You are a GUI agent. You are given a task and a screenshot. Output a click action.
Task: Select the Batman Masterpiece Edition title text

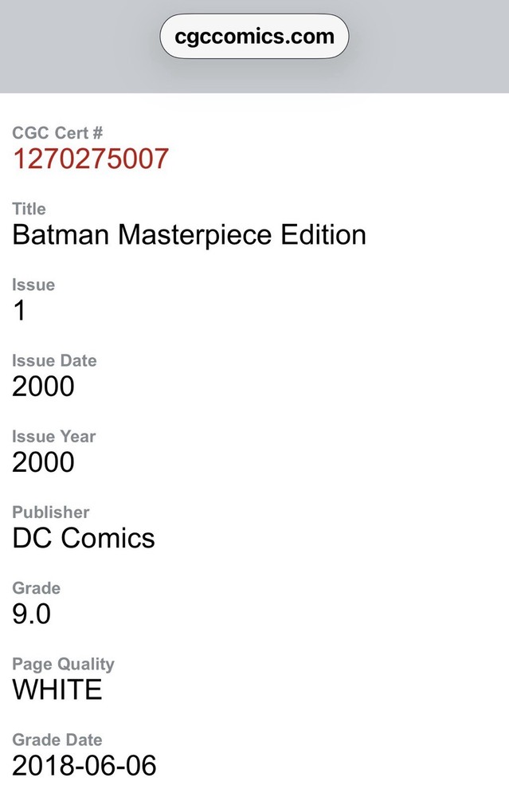pos(189,234)
